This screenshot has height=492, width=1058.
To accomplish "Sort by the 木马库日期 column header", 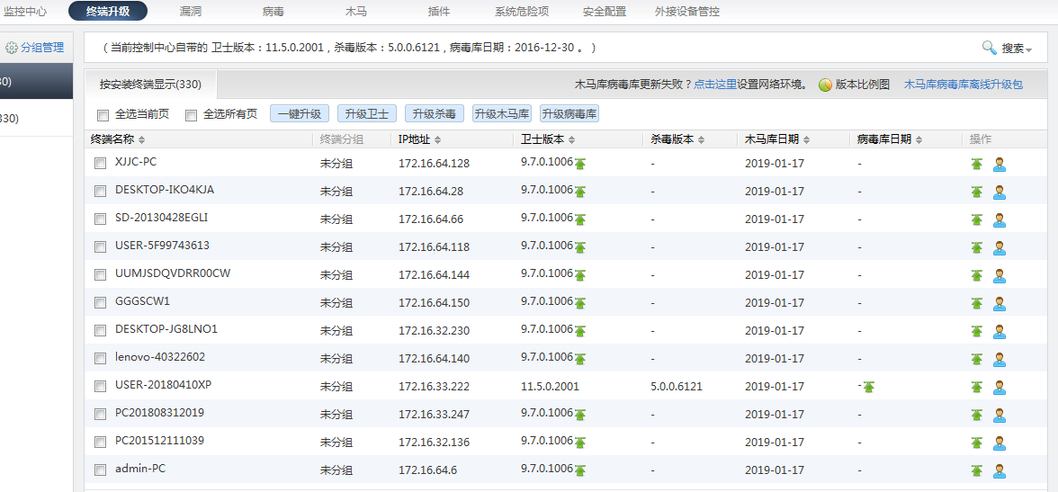I will (x=777, y=139).
